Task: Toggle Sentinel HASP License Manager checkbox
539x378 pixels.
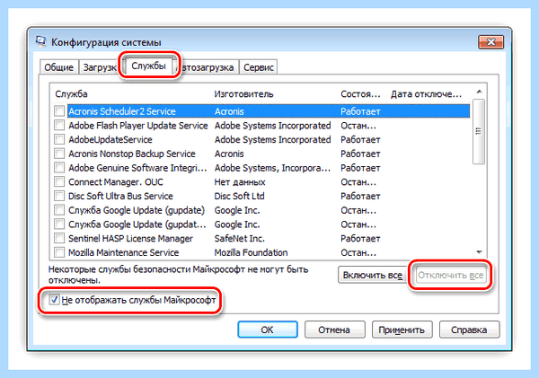Action: pyautogui.click(x=59, y=238)
